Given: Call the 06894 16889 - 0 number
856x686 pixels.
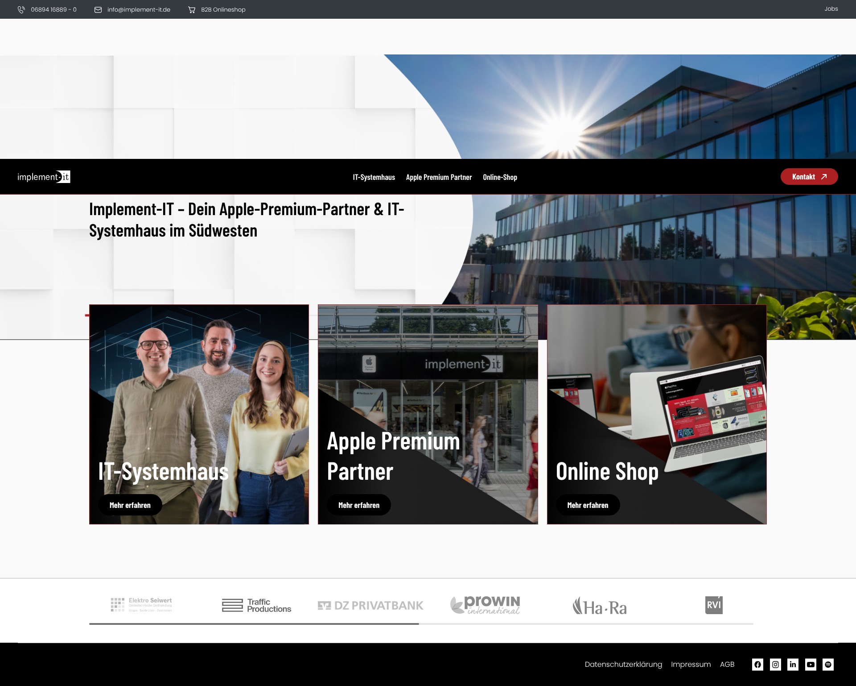Looking at the screenshot, I should point(53,9).
